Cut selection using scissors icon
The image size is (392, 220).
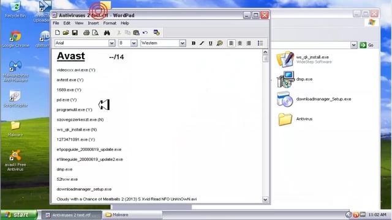tap(119, 32)
